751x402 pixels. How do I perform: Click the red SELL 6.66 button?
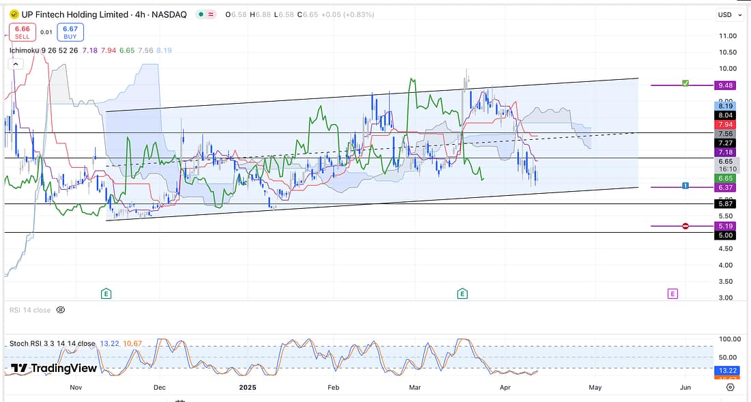(22, 32)
